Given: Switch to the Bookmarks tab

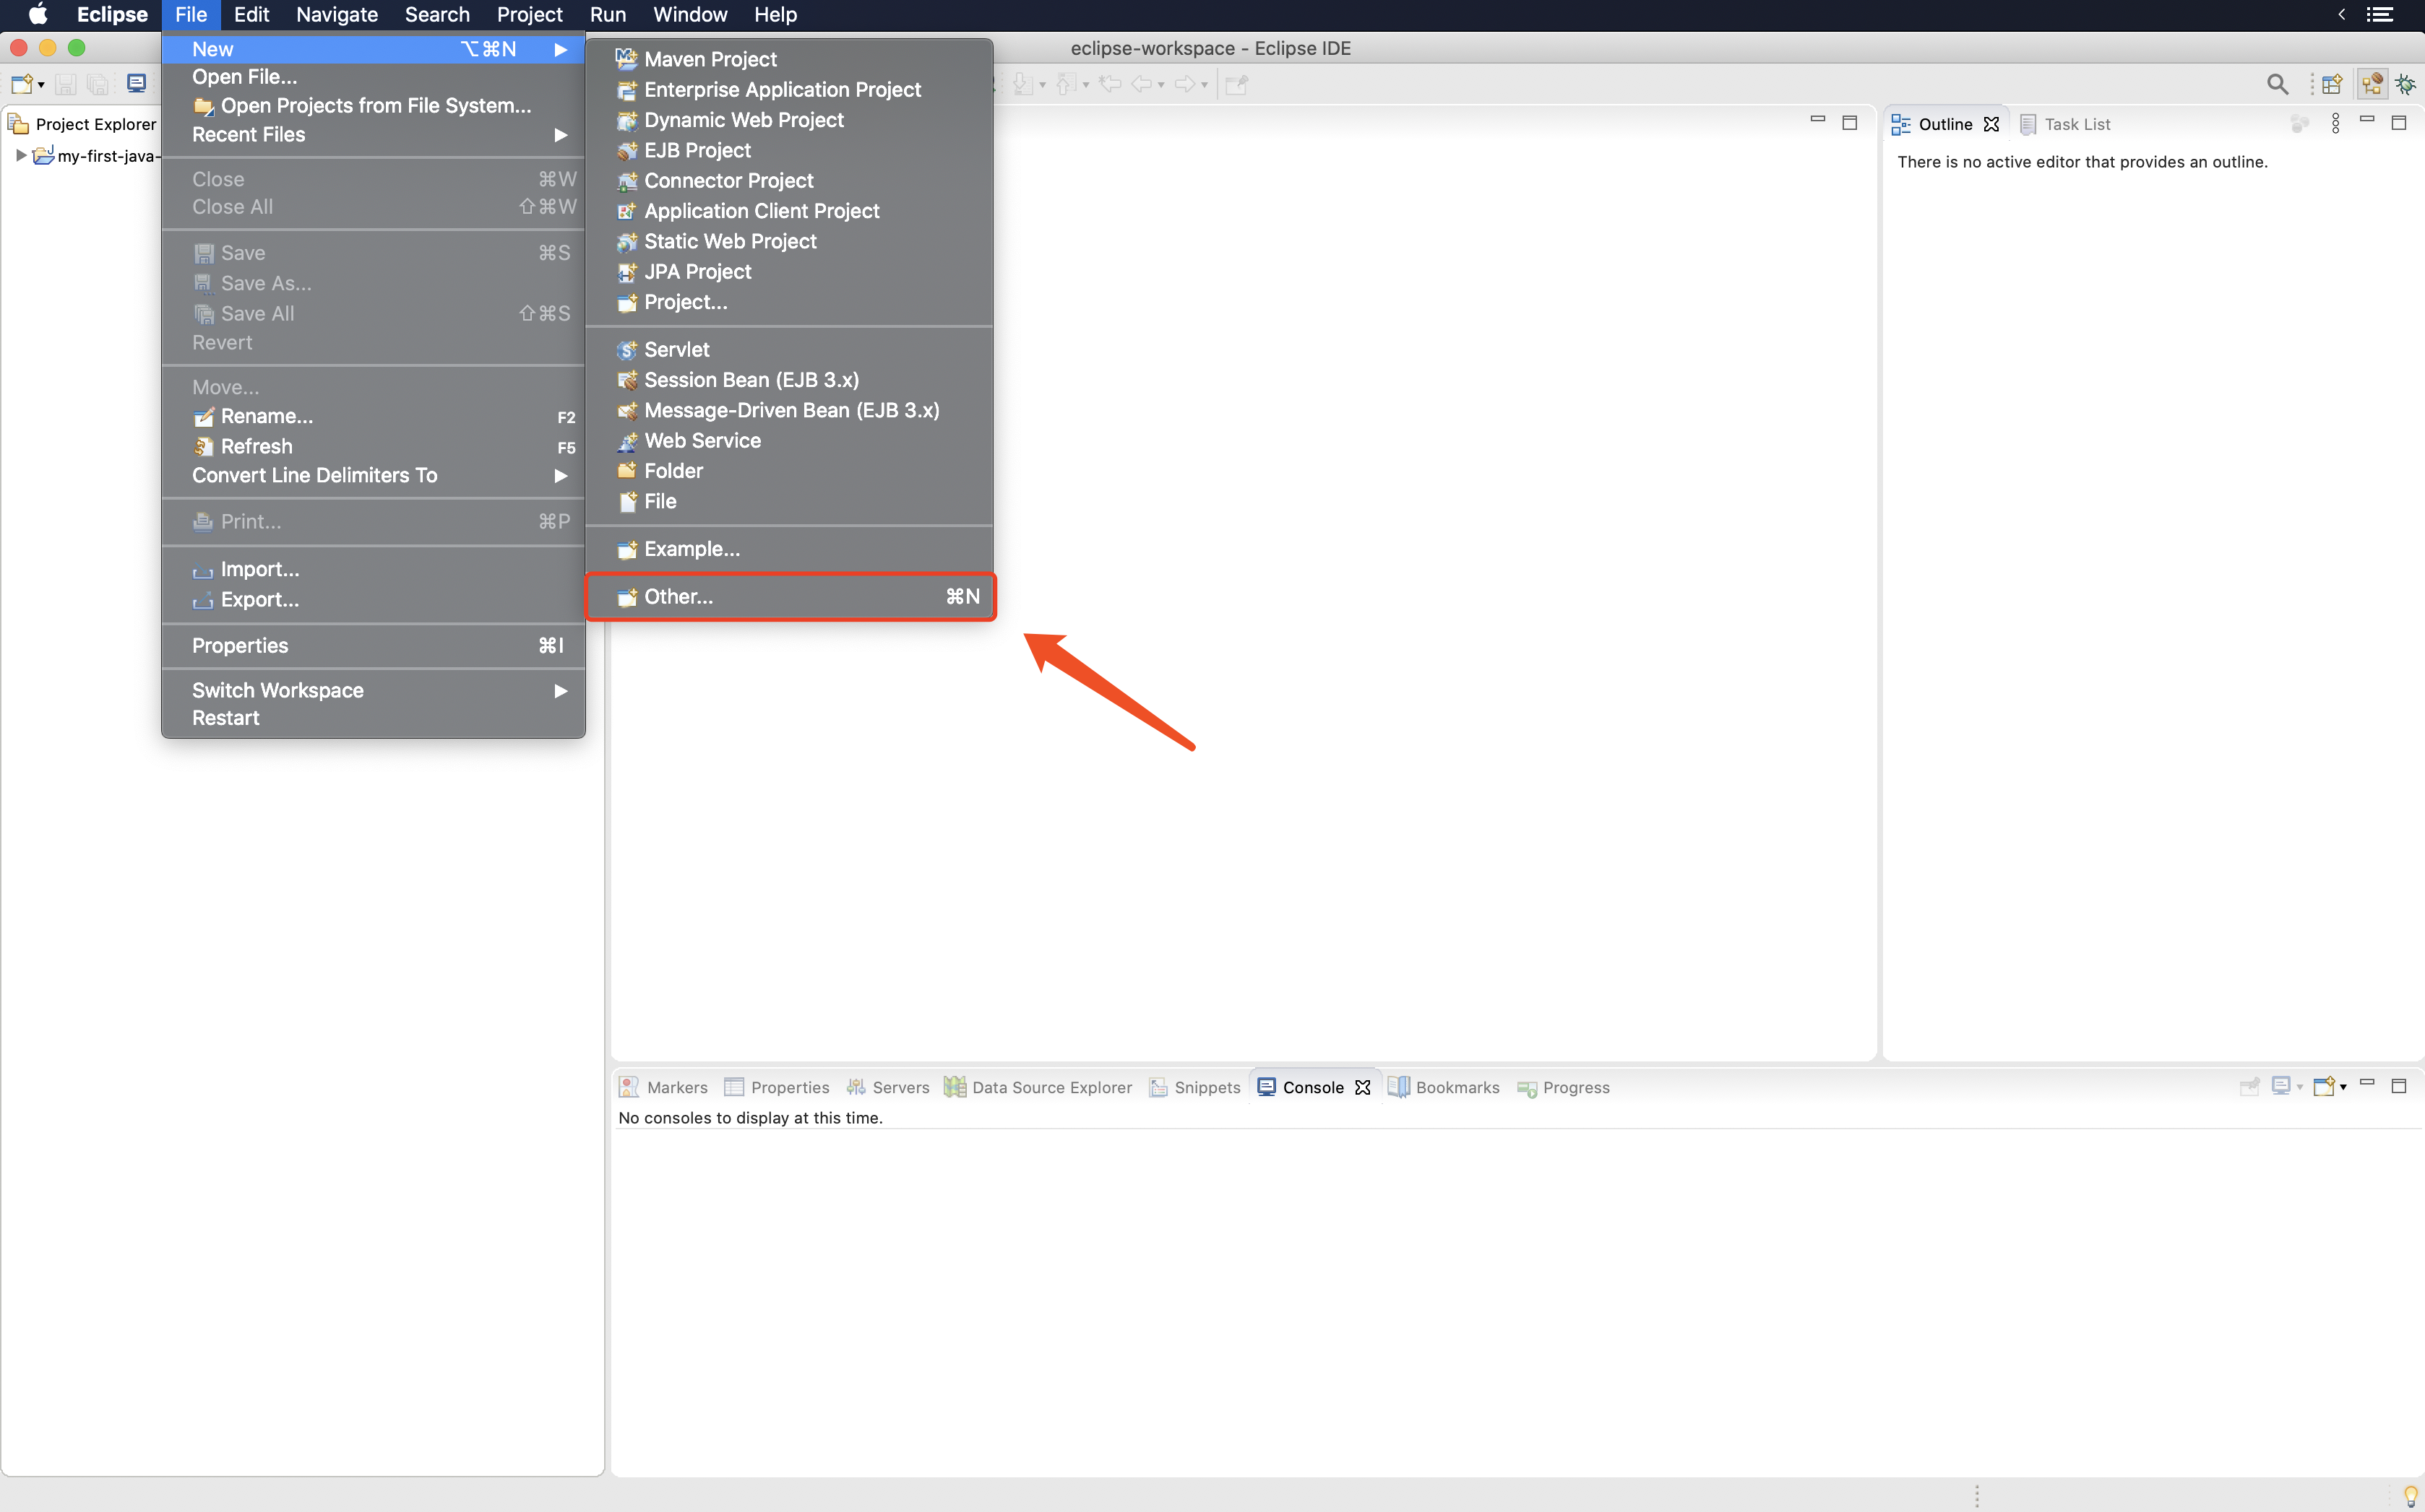Looking at the screenshot, I should (1444, 1087).
